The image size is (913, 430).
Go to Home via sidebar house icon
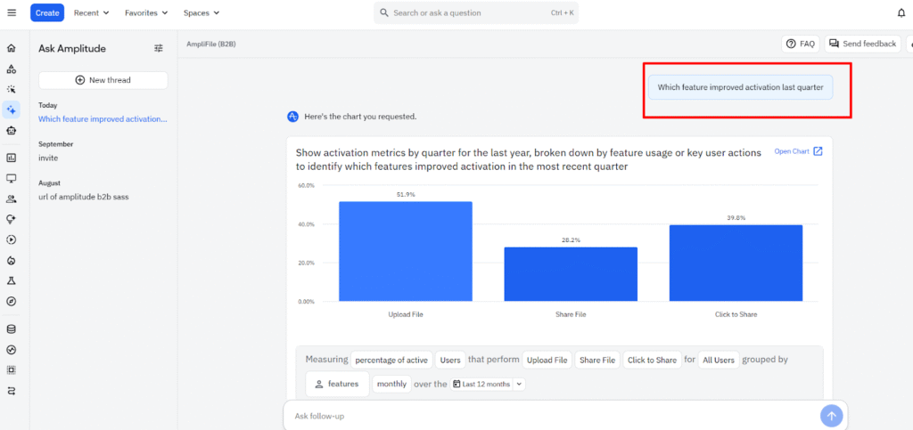pyautogui.click(x=12, y=48)
